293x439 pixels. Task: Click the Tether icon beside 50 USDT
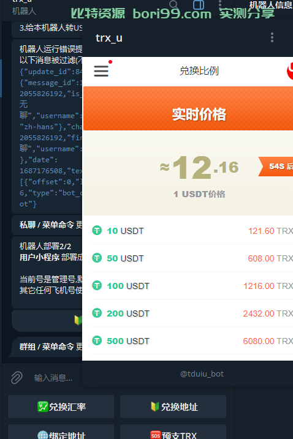click(x=97, y=258)
